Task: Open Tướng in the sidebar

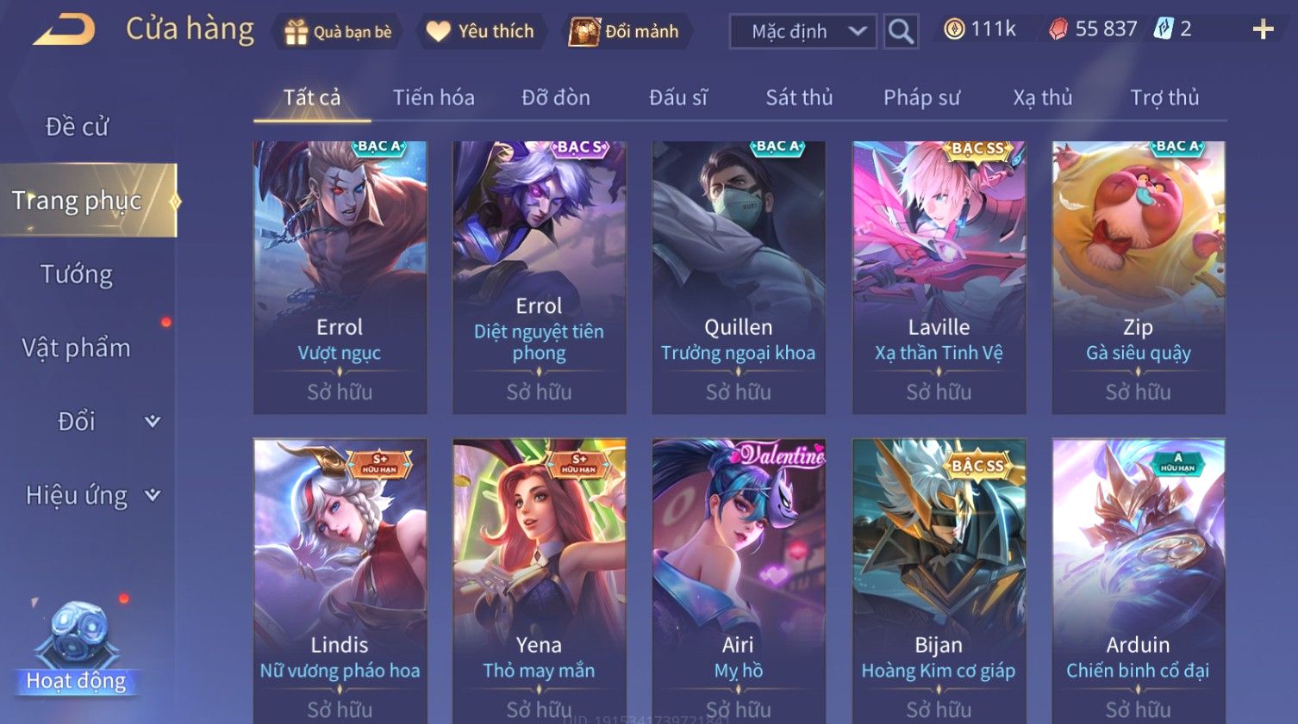Action: click(x=77, y=275)
